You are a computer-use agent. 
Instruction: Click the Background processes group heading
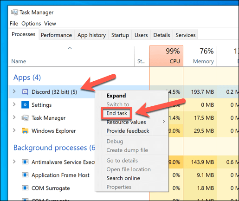pyautogui.click(x=54, y=148)
